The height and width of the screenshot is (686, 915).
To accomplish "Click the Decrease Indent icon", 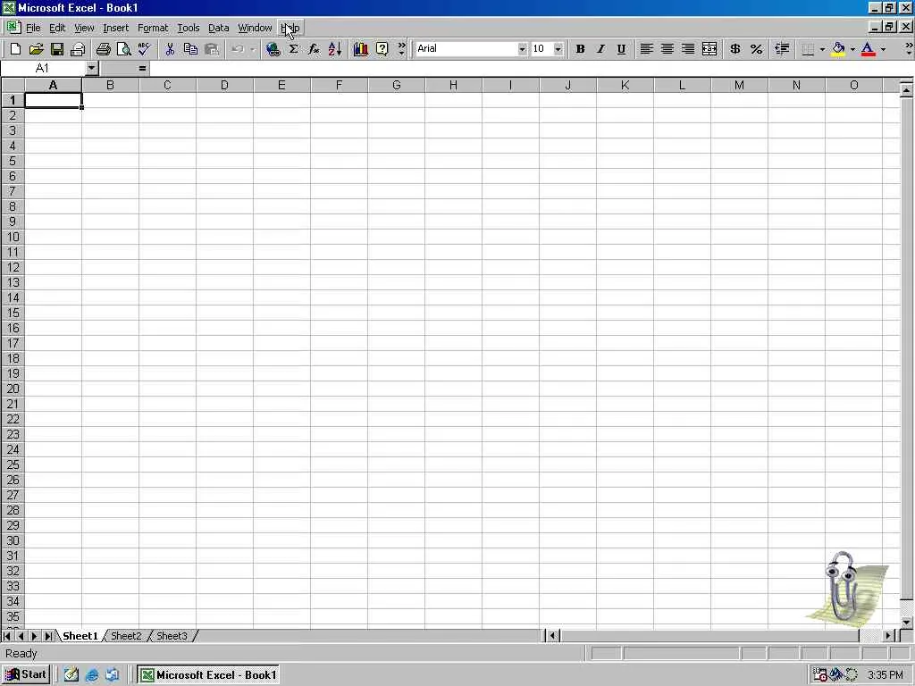I will coord(782,49).
